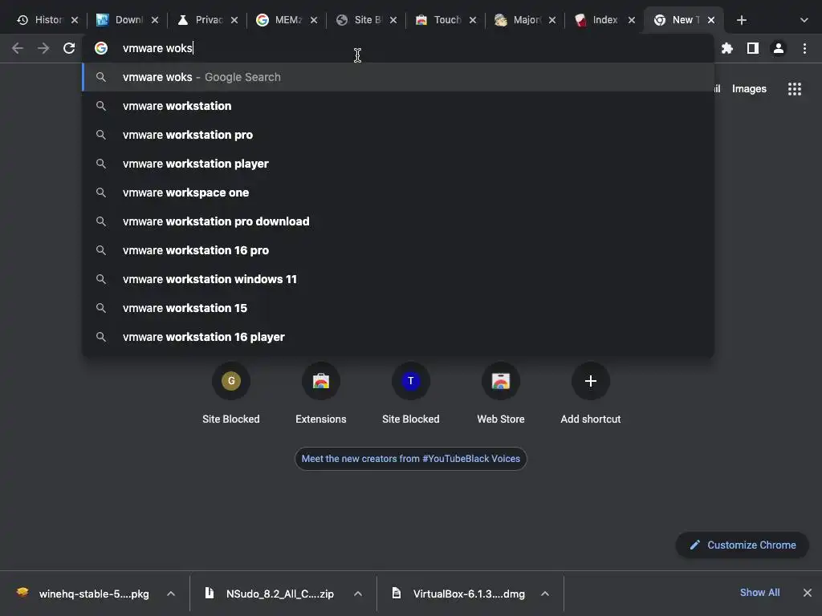Viewport: 822px width, 616px height.
Task: Select 'vmware woks - Google Search' suggestion
Action: point(398,77)
